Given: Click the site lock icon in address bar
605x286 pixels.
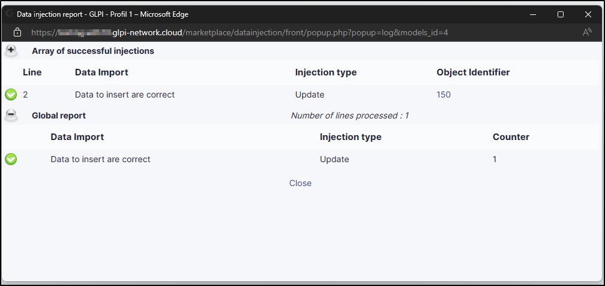Looking at the screenshot, I should click(17, 32).
